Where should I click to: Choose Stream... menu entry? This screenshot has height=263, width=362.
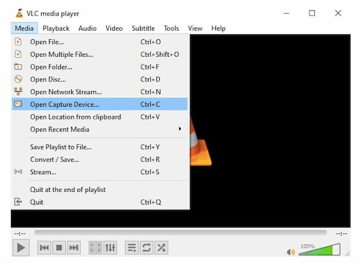(x=100, y=172)
